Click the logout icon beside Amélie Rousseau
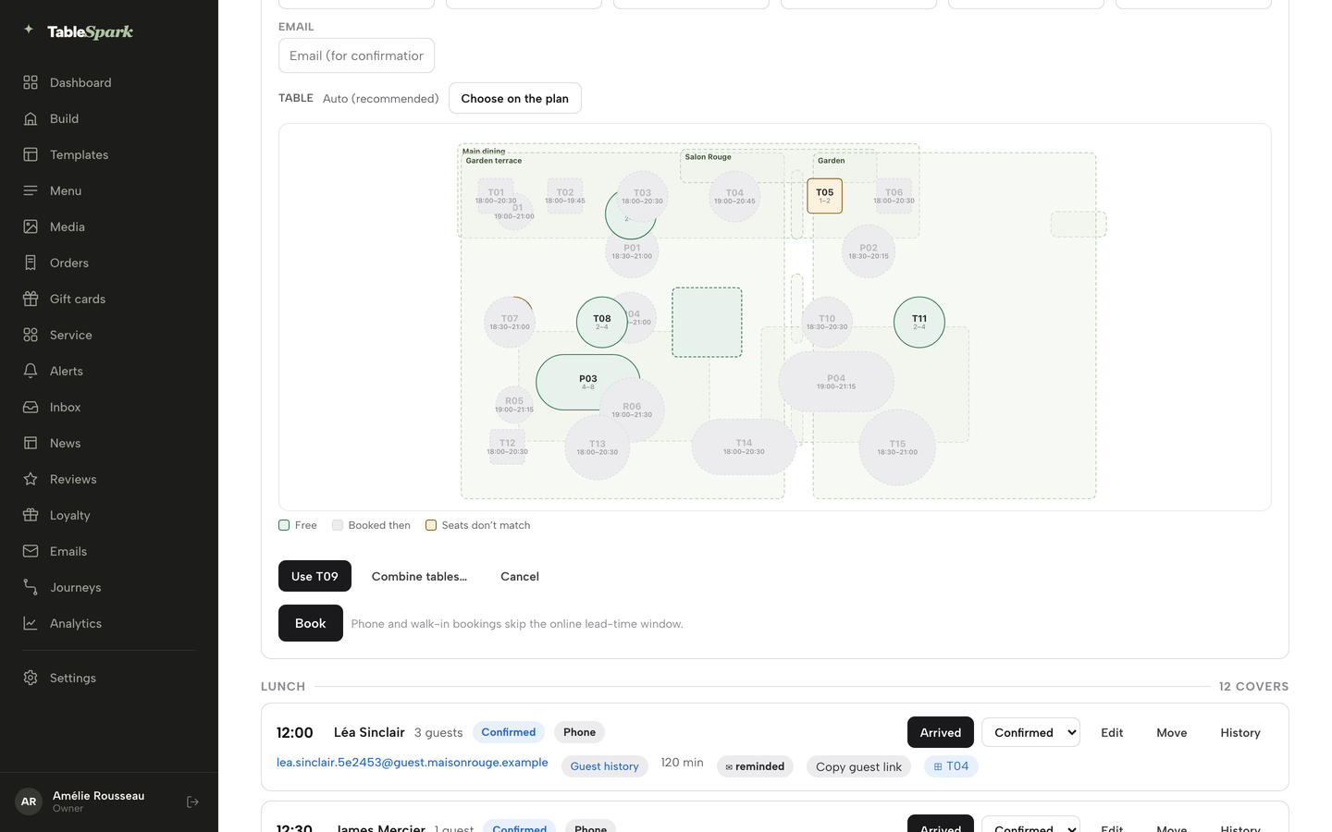 point(192,801)
